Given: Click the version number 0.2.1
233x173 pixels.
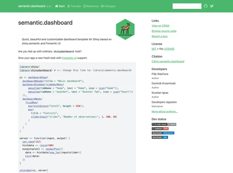Looking at the screenshot, I should (x=49, y=6).
